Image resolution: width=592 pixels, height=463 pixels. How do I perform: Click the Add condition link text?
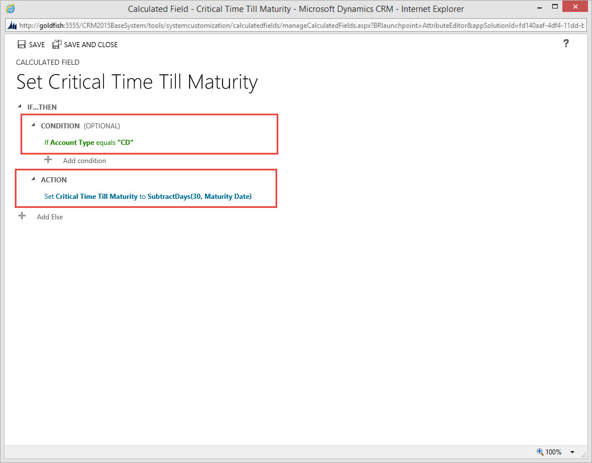84,161
